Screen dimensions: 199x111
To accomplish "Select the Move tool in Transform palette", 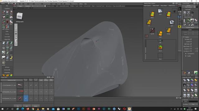I will (3, 12).
